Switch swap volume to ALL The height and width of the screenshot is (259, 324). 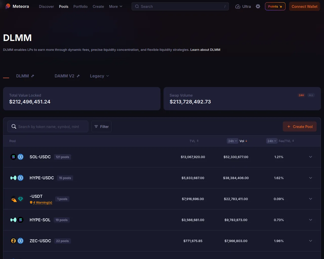click(x=311, y=95)
